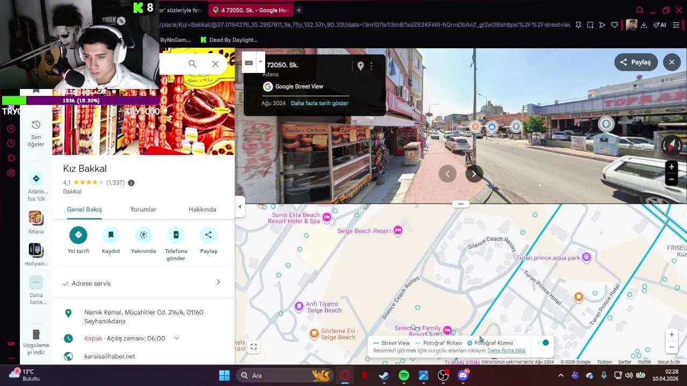The height and width of the screenshot is (386, 687).
Task: Zoom out on the bottom map
Action: click(671, 347)
